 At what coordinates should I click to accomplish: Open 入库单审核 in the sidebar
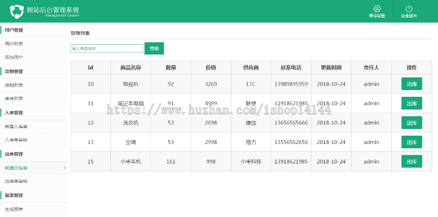click(16, 140)
